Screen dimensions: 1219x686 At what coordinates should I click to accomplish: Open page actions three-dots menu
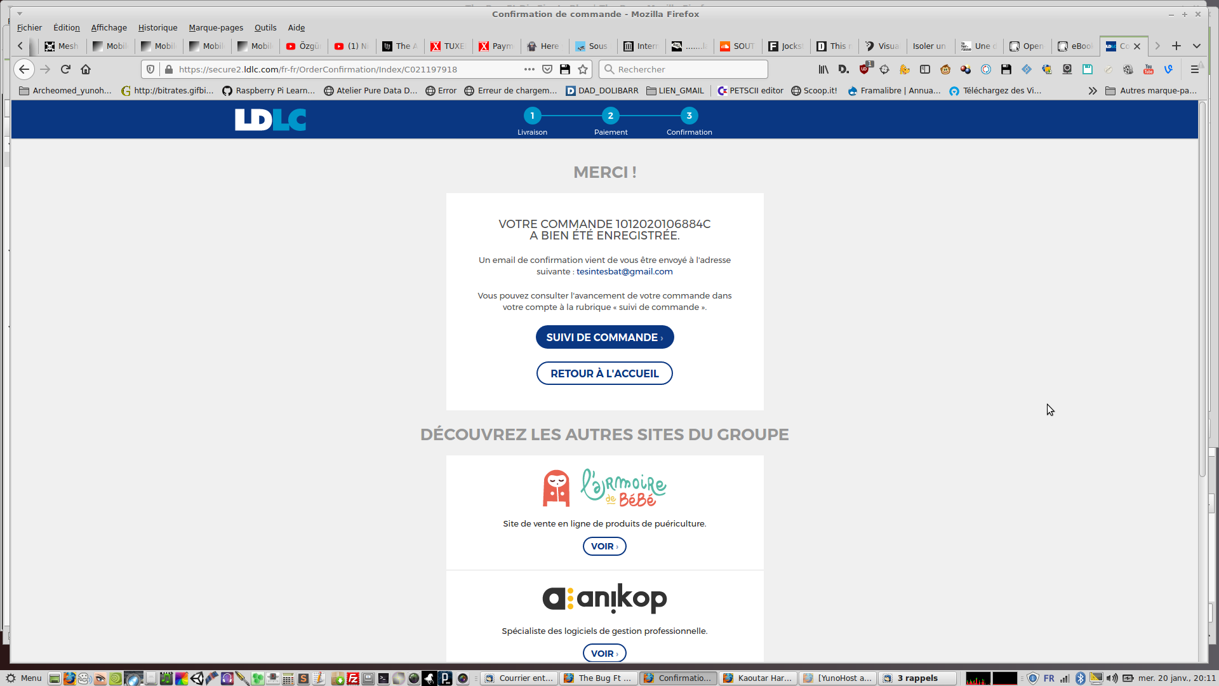point(530,69)
